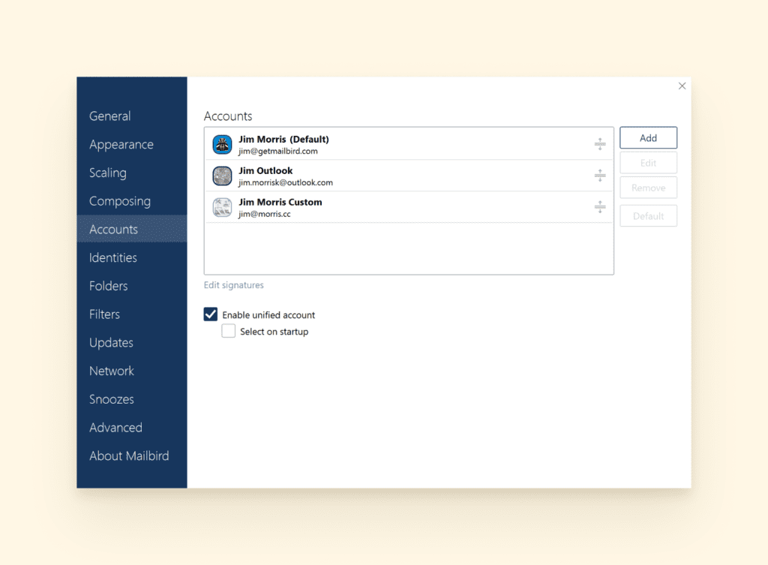Click the address jim.morrisk@outlook.com
The width and height of the screenshot is (768, 565).
[286, 183]
